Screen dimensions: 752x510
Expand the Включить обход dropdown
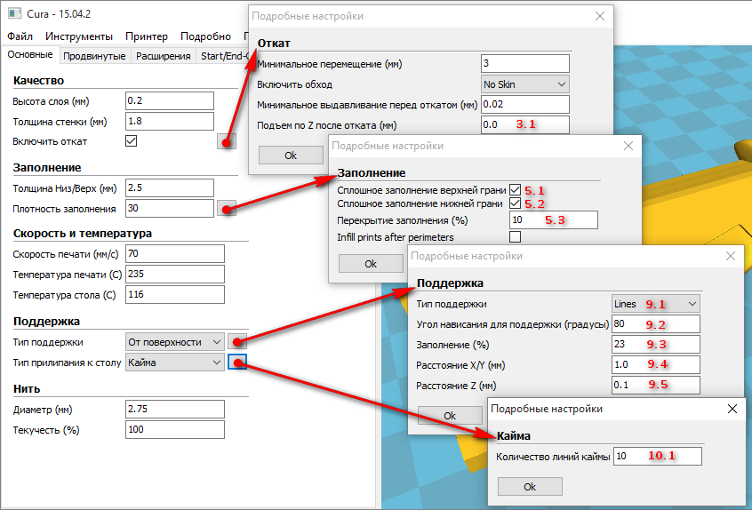(524, 84)
